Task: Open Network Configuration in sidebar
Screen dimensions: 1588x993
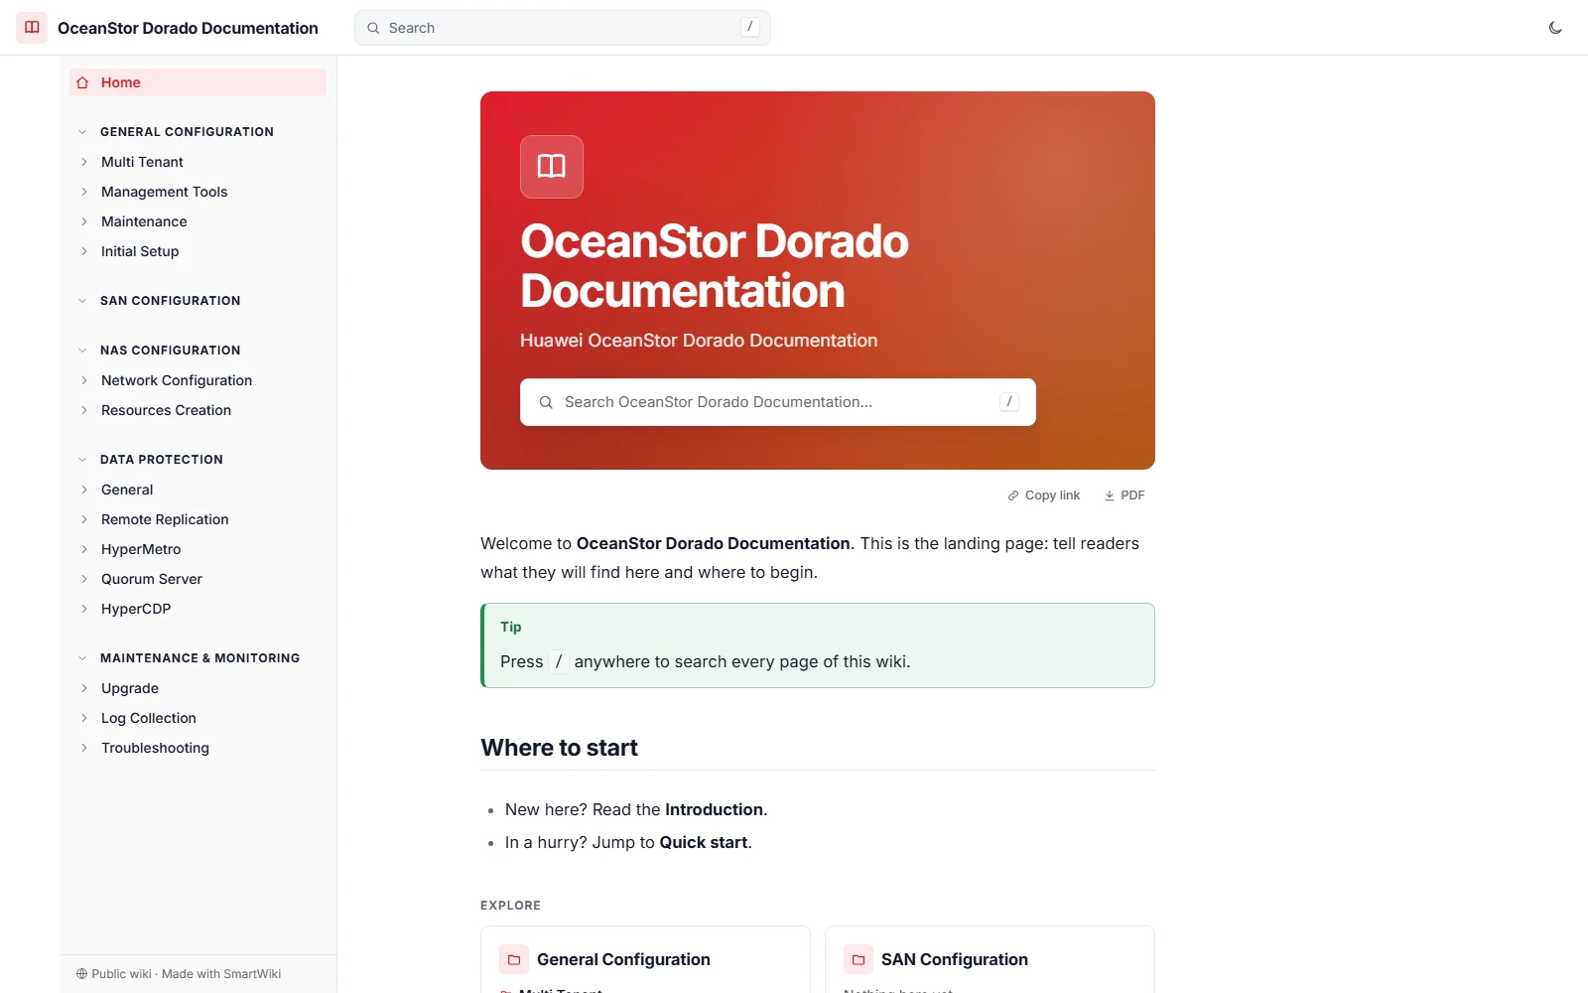Action: tap(177, 380)
